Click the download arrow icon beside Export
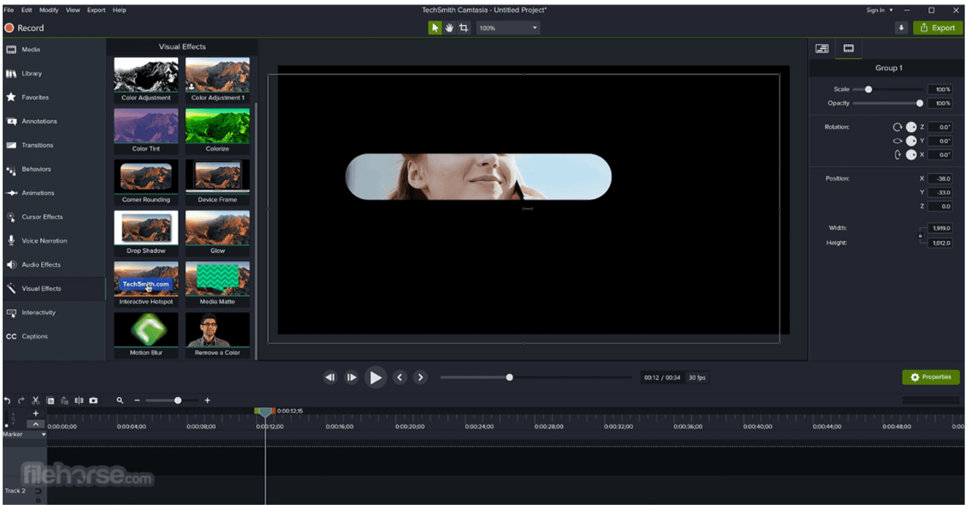The image size is (966, 505). 901,28
